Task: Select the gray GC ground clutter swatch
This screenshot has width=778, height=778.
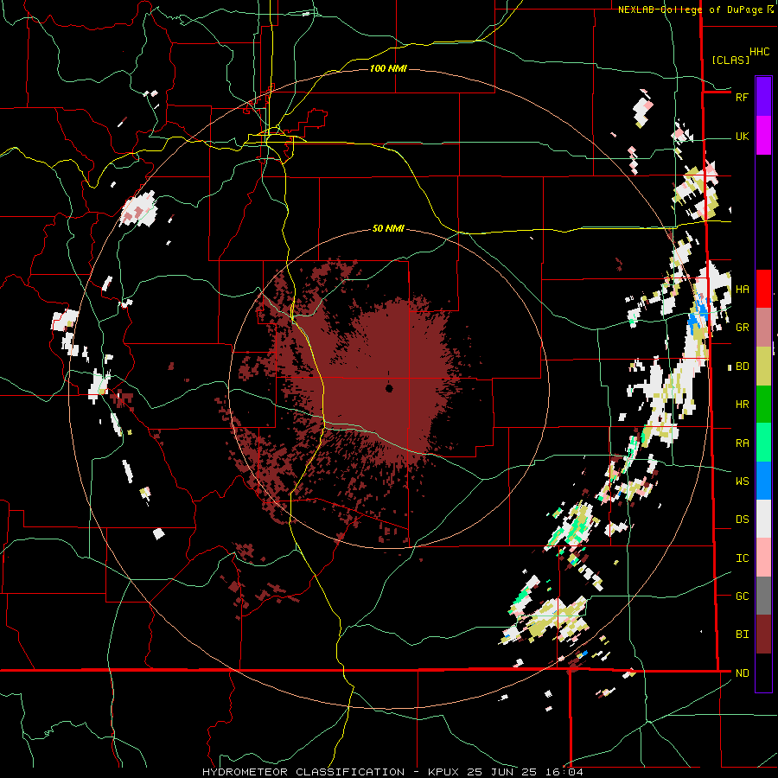Action: pyautogui.click(x=763, y=596)
